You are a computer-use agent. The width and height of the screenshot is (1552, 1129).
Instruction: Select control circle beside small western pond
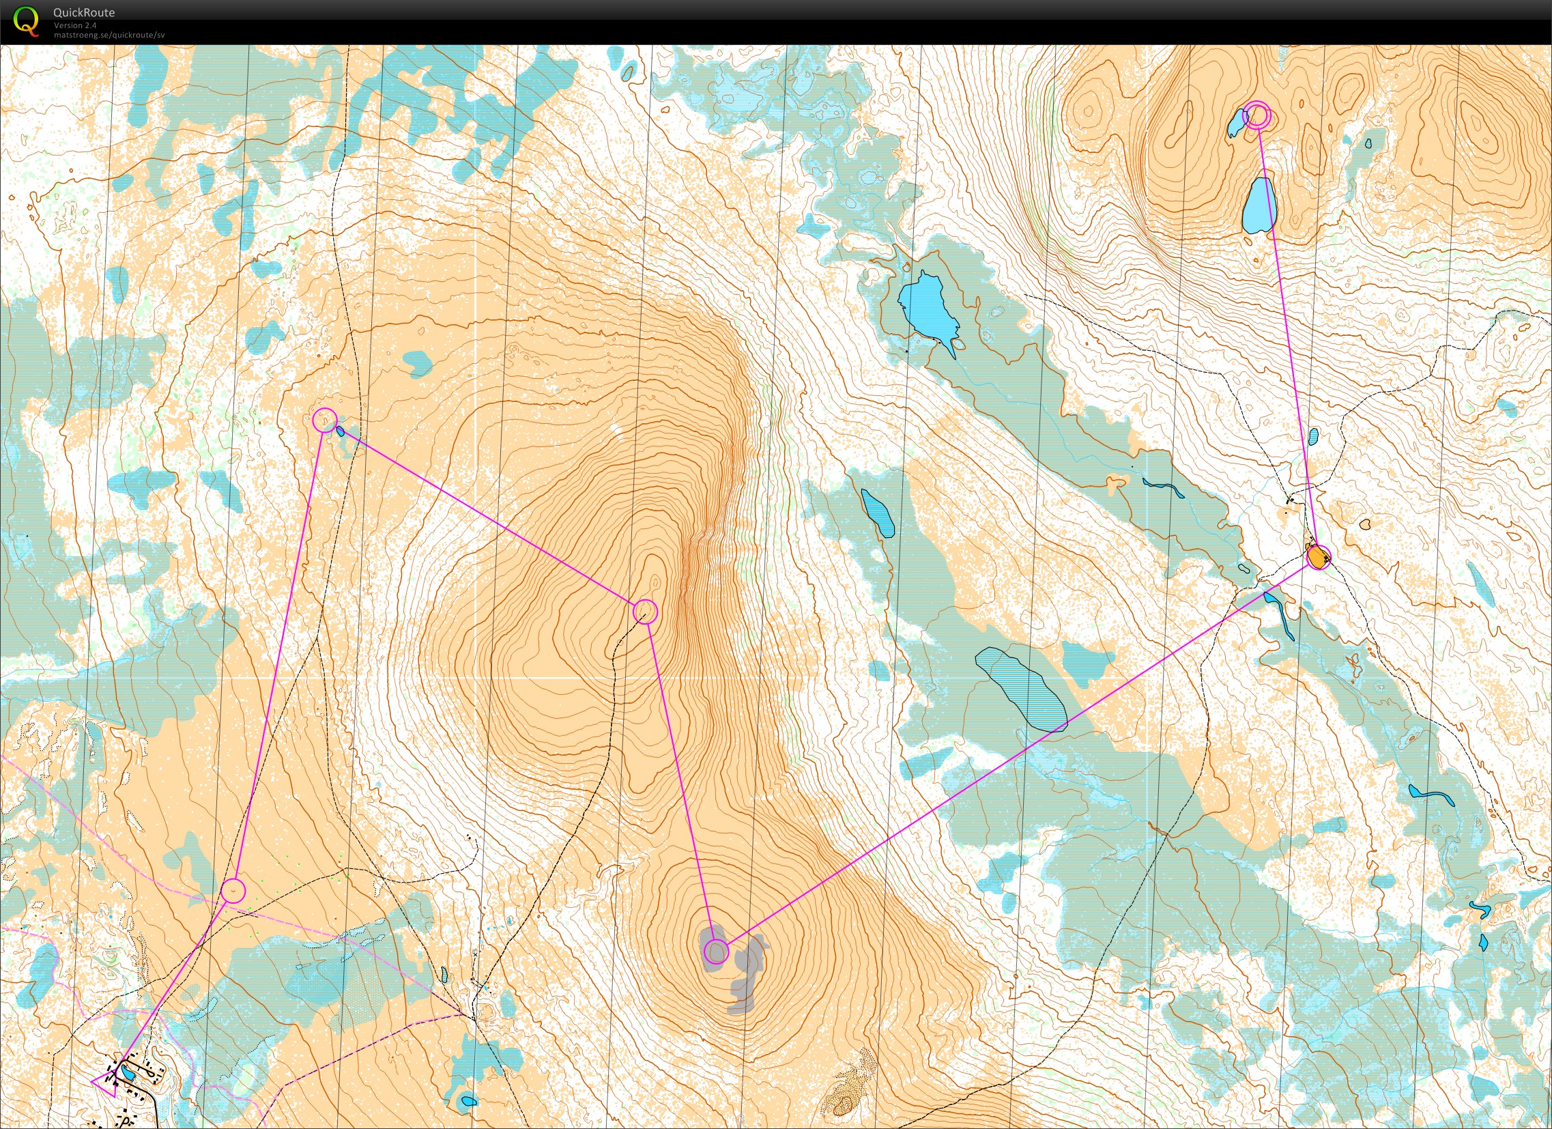(x=324, y=420)
